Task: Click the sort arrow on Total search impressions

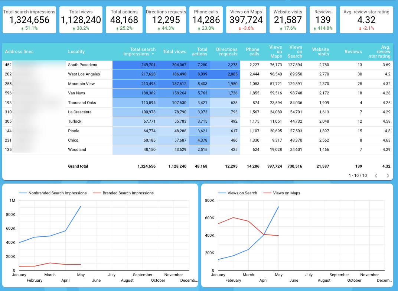Action: pos(153,54)
